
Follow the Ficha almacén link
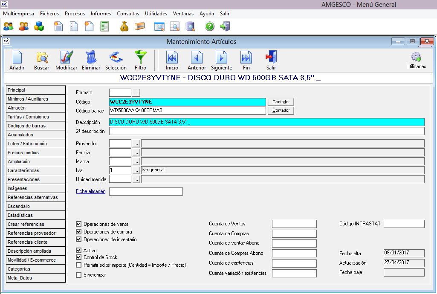(x=90, y=191)
